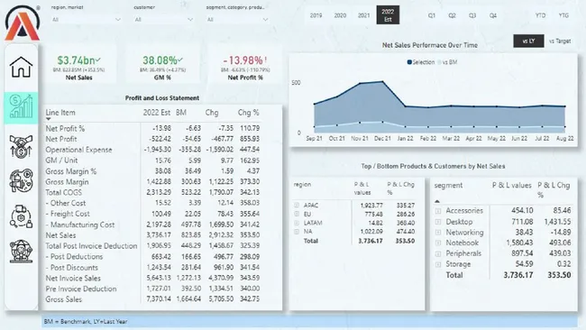Expand the EU region row
The height and width of the screenshot is (330, 586).
coord(297,215)
